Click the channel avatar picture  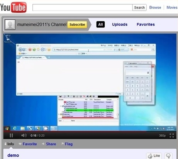10,24
